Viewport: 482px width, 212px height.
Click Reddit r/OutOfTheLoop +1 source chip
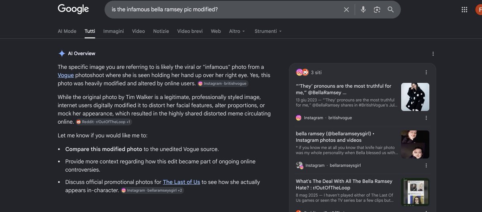[x=104, y=122]
